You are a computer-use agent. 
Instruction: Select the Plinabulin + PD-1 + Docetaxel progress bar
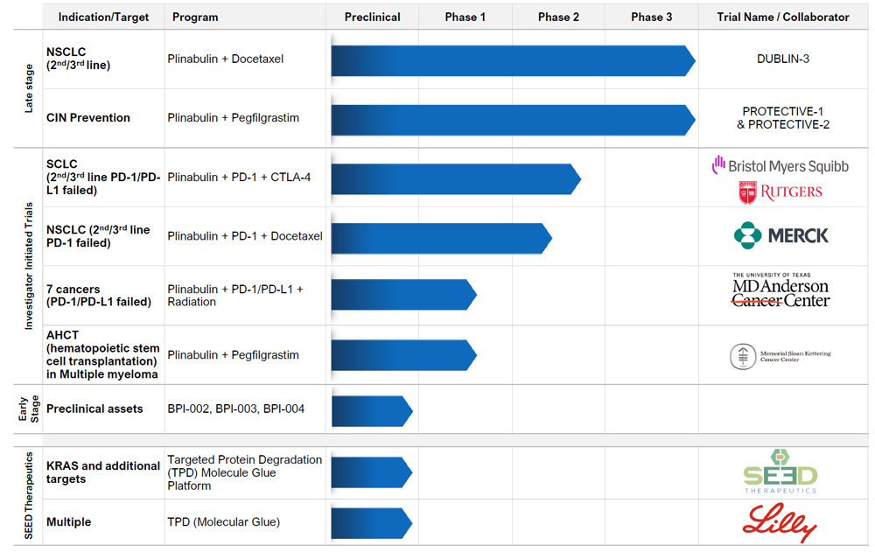(x=441, y=238)
